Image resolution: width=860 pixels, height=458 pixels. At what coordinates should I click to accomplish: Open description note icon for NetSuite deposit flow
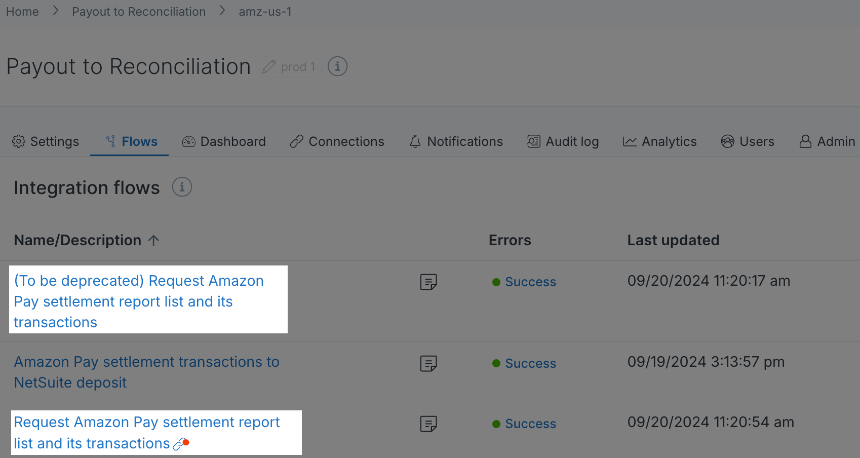point(428,363)
